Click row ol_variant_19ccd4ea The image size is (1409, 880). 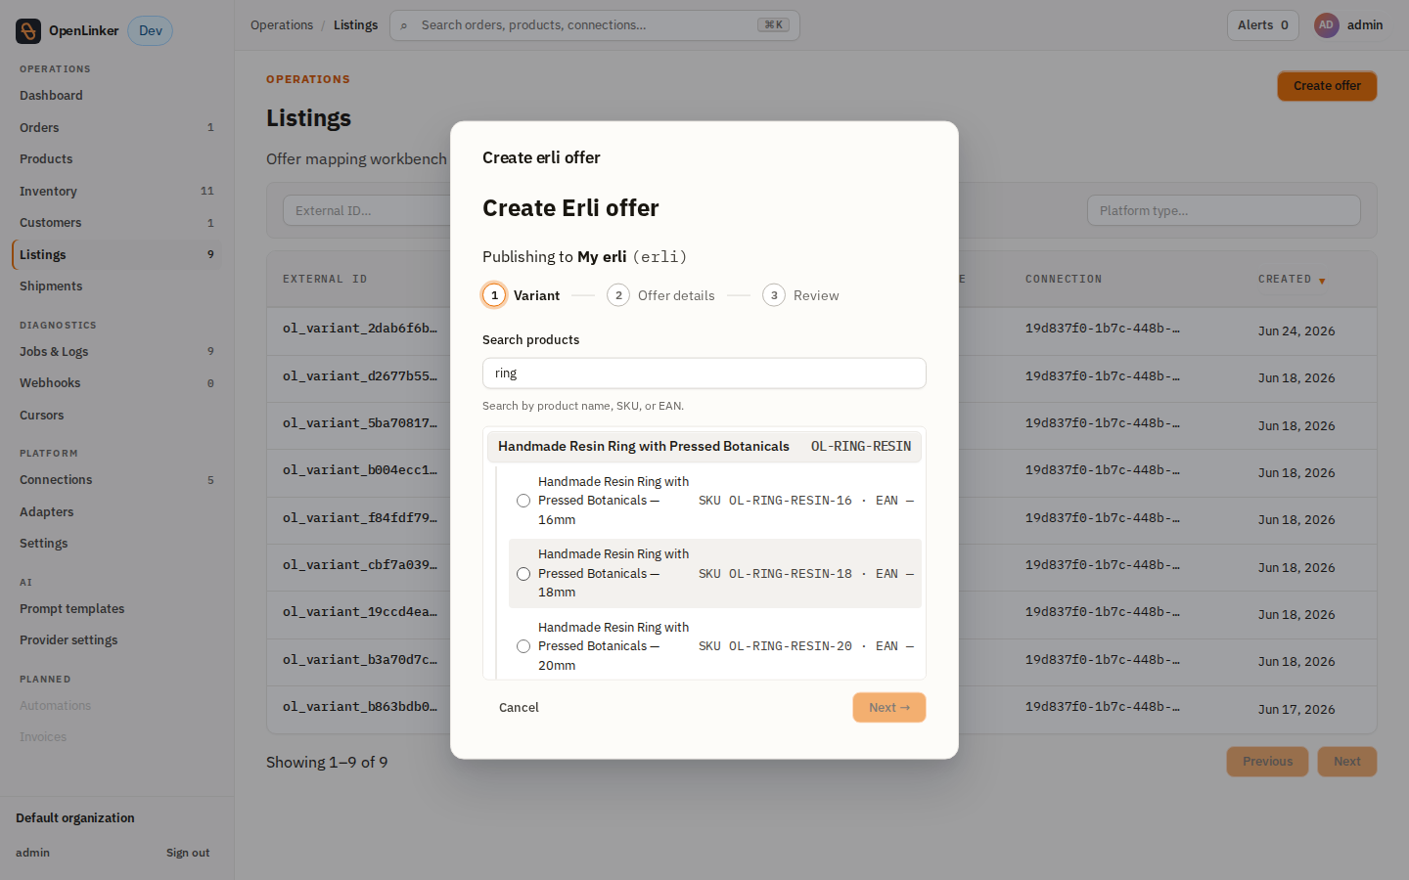point(822,614)
